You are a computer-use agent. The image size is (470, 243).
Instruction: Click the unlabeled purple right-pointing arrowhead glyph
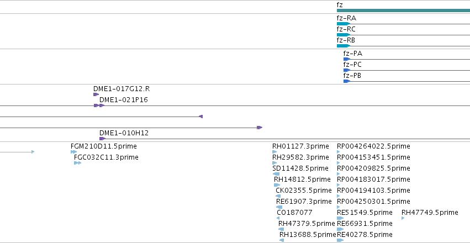point(260,128)
